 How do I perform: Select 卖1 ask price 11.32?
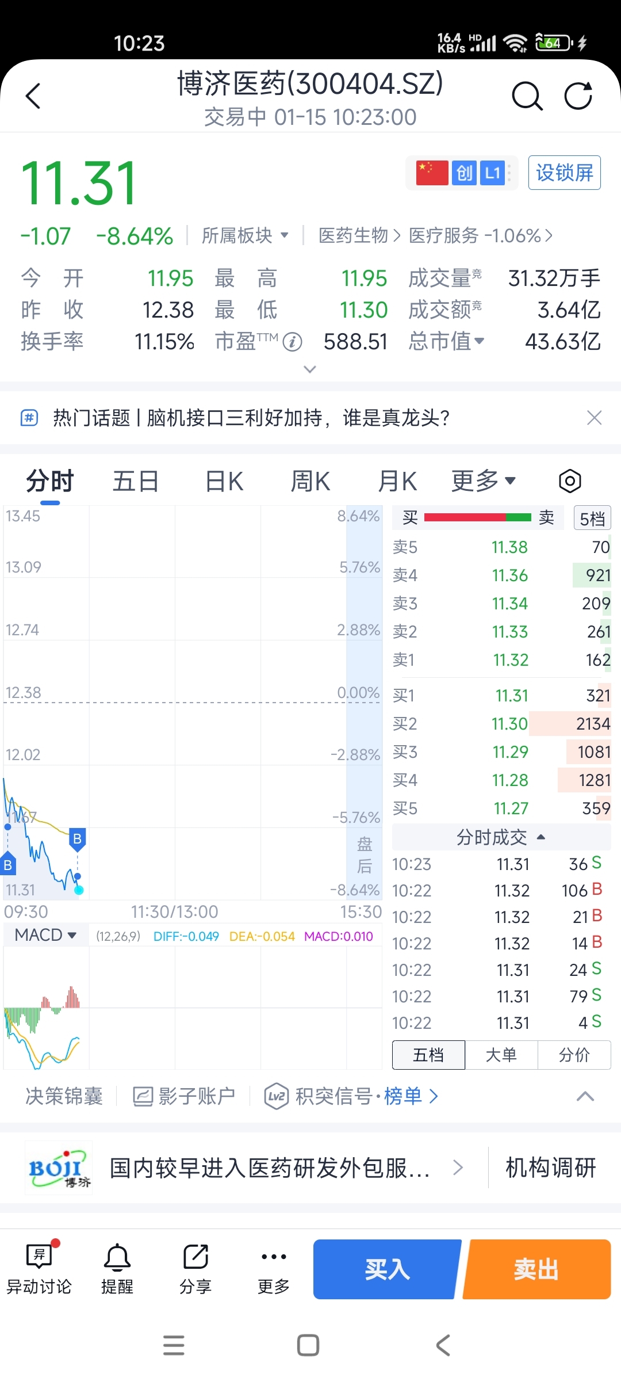click(x=501, y=660)
